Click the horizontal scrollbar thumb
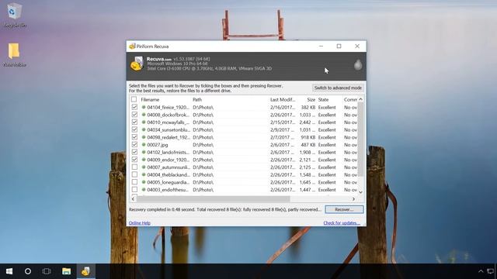 (213, 199)
